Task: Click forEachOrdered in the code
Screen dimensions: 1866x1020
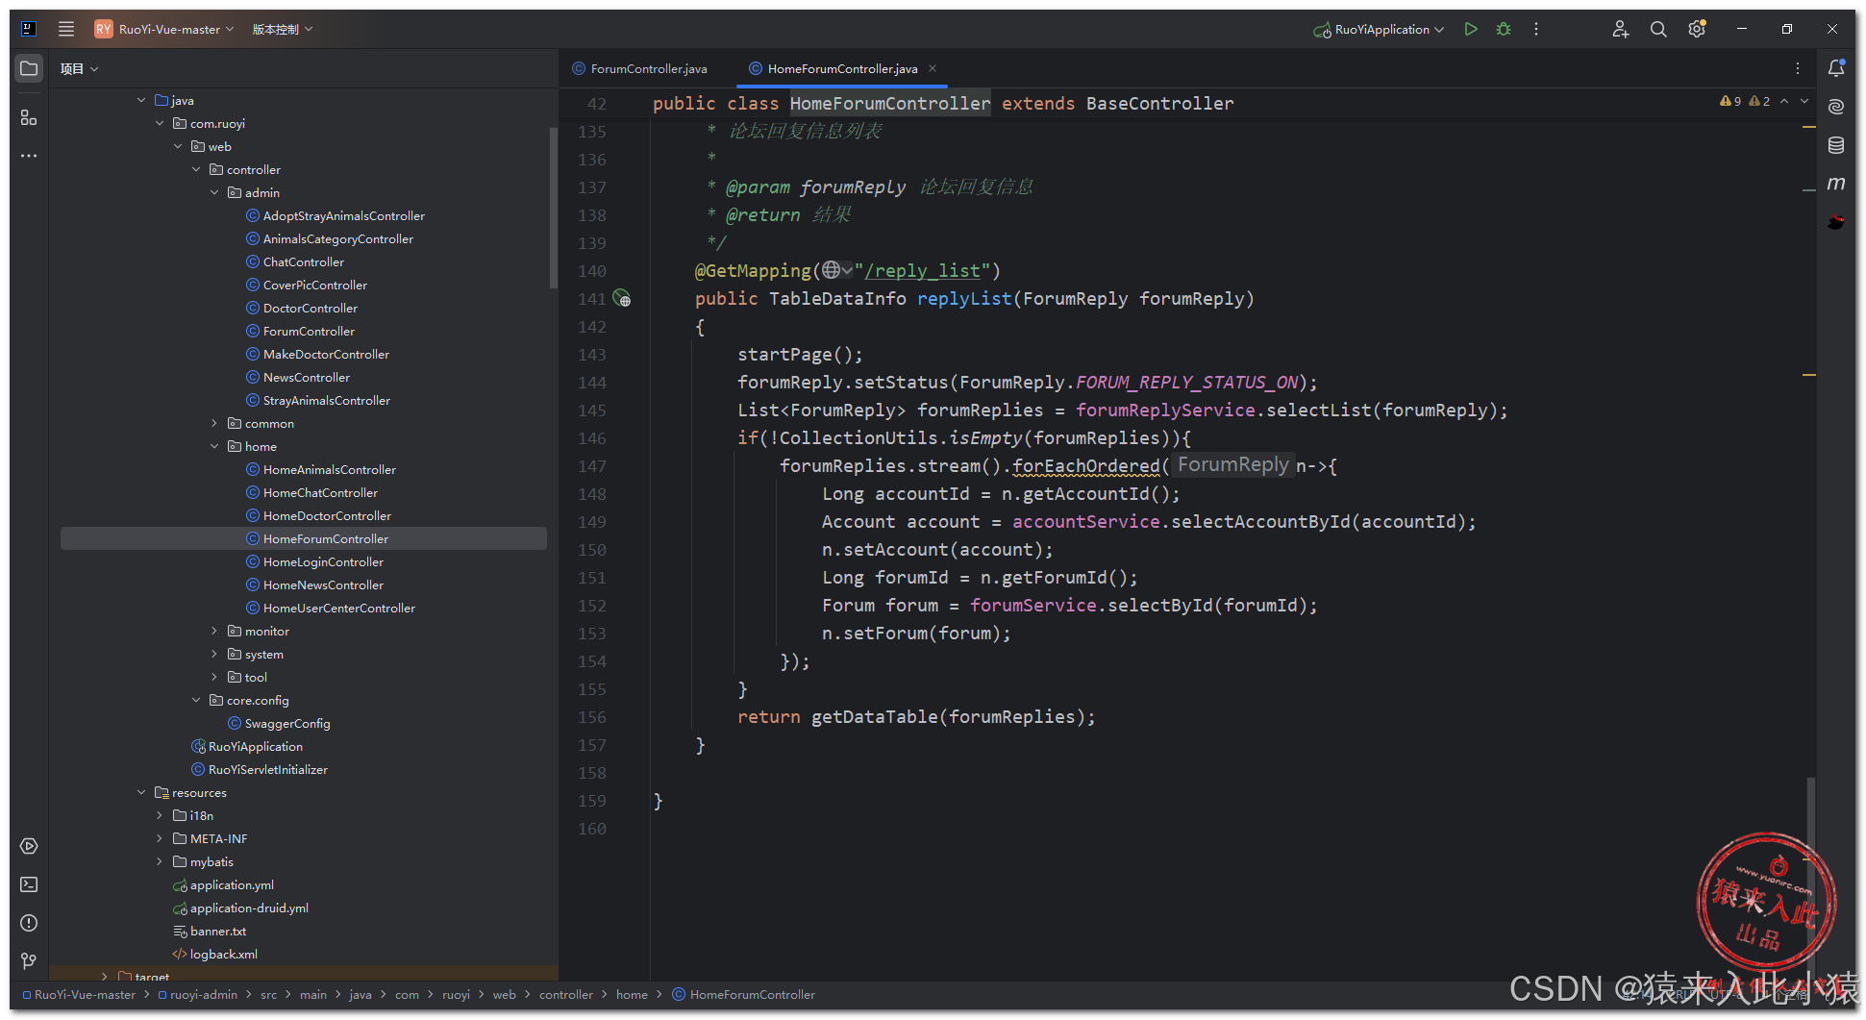Action: pyautogui.click(x=1085, y=466)
